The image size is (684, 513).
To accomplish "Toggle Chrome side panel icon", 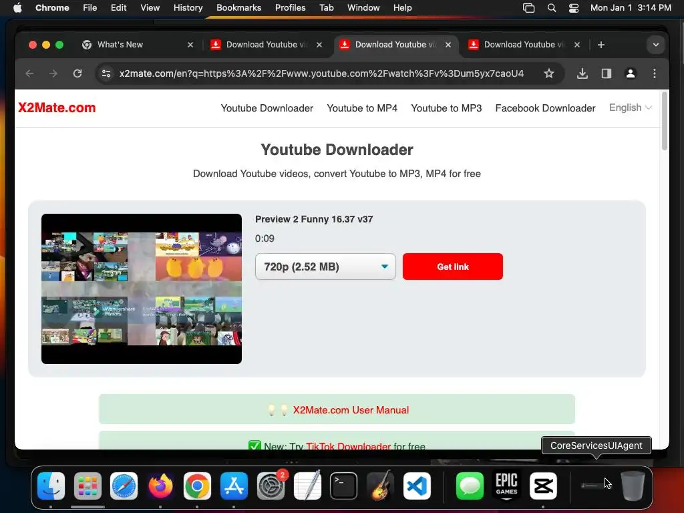I will coord(607,73).
